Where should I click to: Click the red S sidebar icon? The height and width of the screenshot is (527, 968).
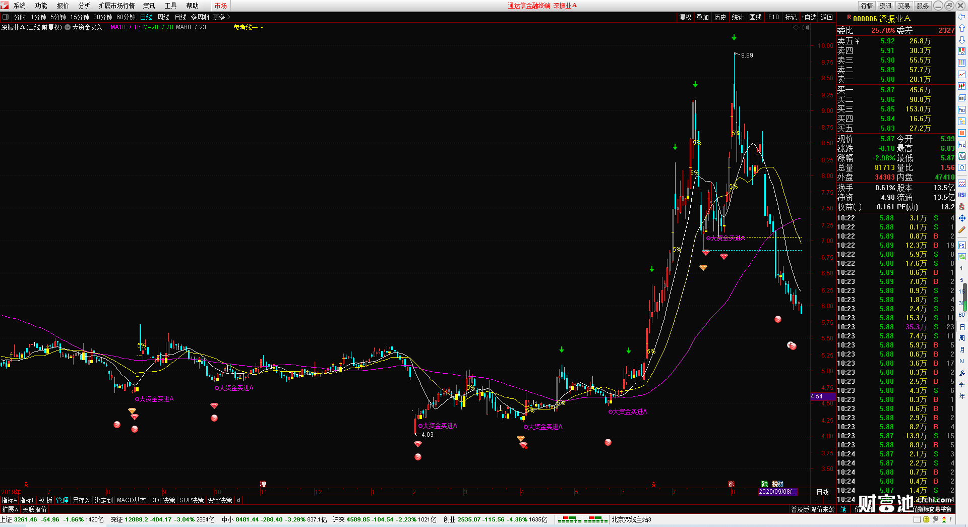pos(962,207)
